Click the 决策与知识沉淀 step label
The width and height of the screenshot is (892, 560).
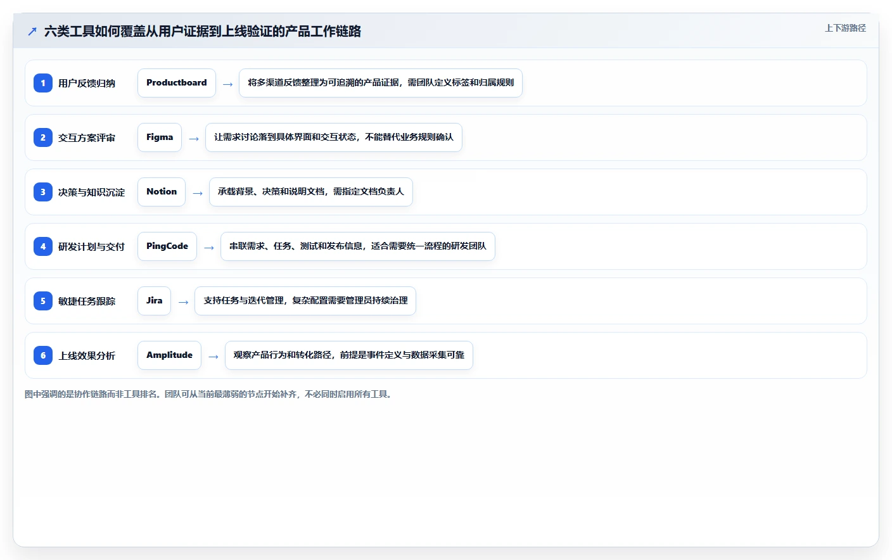(91, 192)
